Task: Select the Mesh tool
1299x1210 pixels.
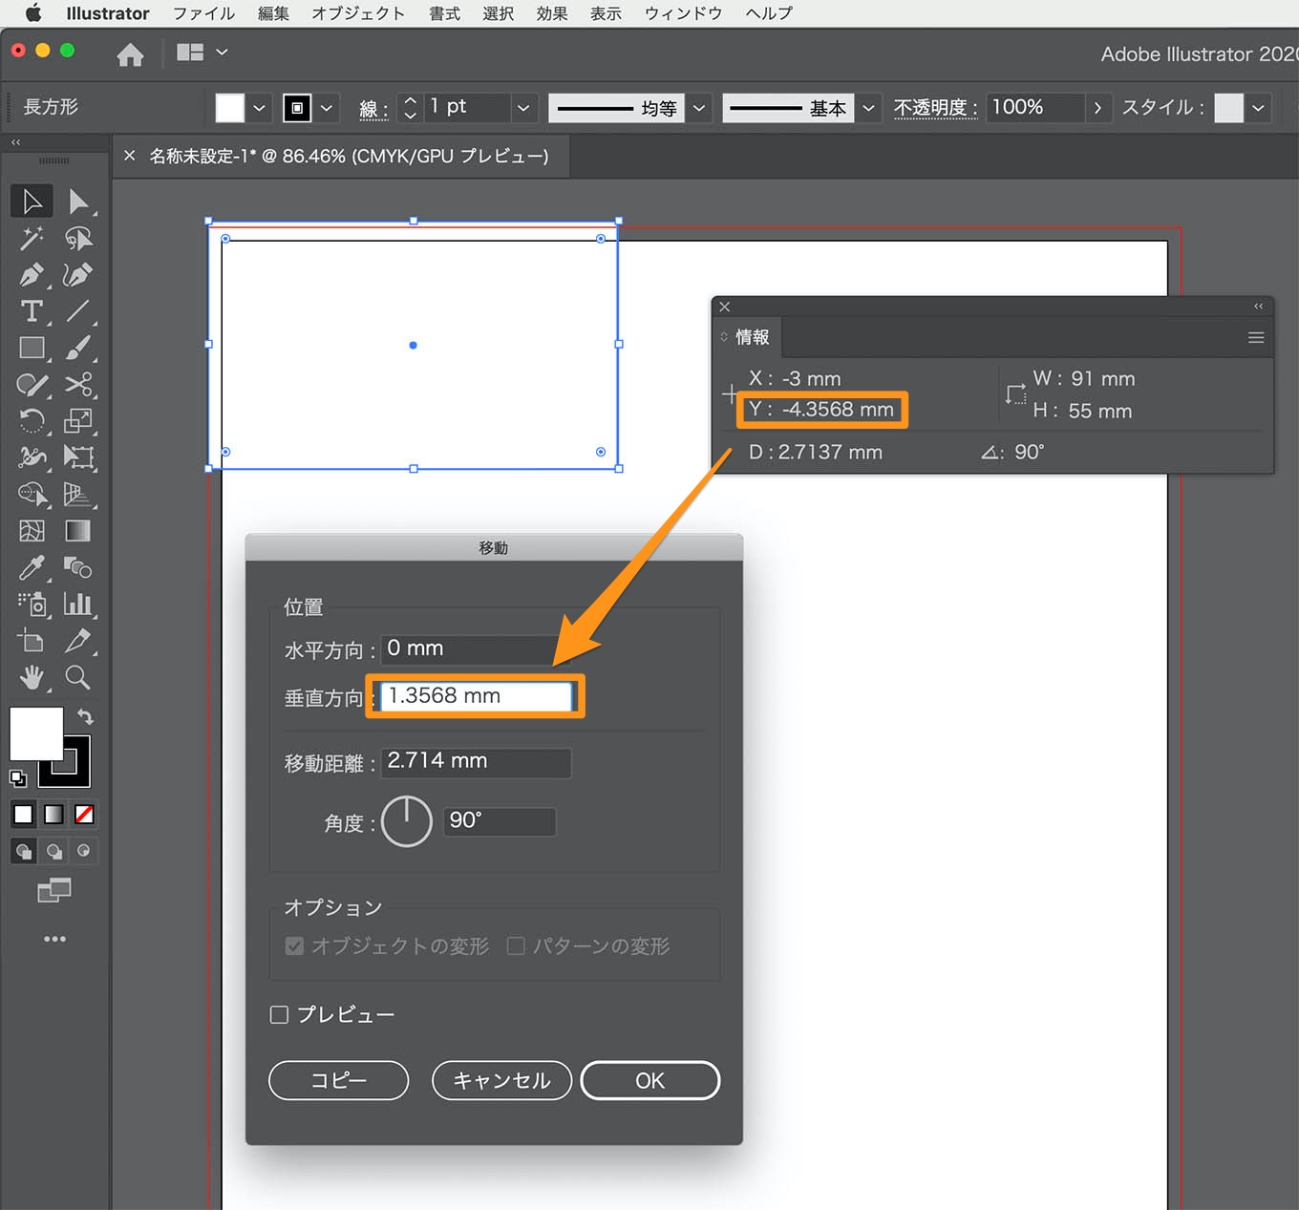Action: [32, 531]
